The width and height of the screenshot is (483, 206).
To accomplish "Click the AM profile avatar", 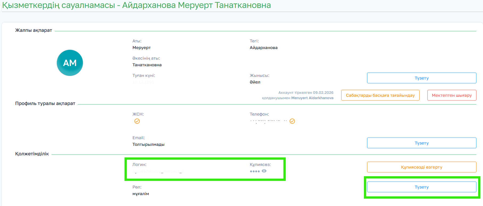I will click(70, 63).
